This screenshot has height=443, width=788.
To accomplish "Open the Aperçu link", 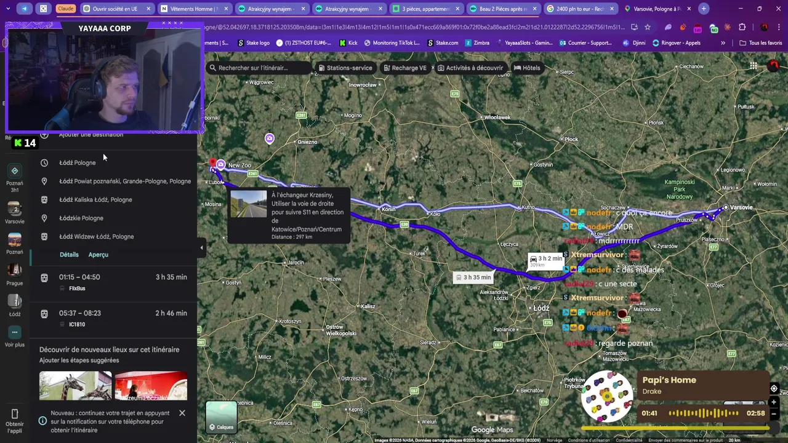I will 98,255.
